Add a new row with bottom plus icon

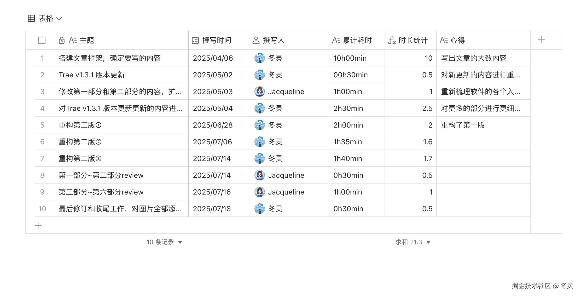pos(38,225)
